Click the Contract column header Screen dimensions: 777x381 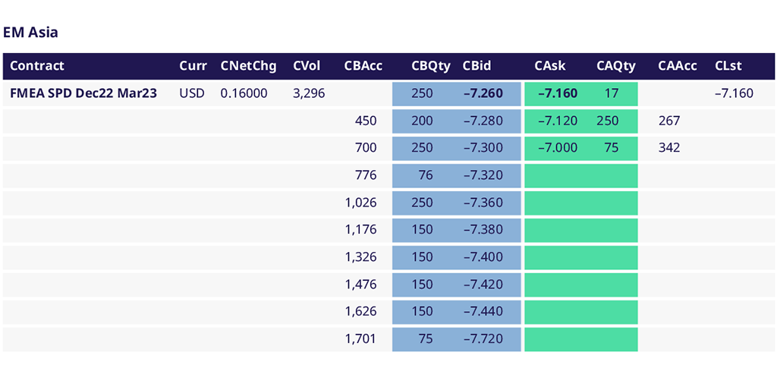[x=37, y=66]
